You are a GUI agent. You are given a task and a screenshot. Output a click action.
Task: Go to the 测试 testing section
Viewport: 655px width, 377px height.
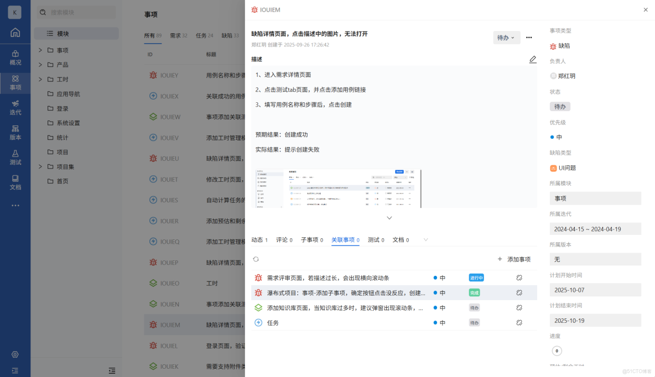(15, 158)
